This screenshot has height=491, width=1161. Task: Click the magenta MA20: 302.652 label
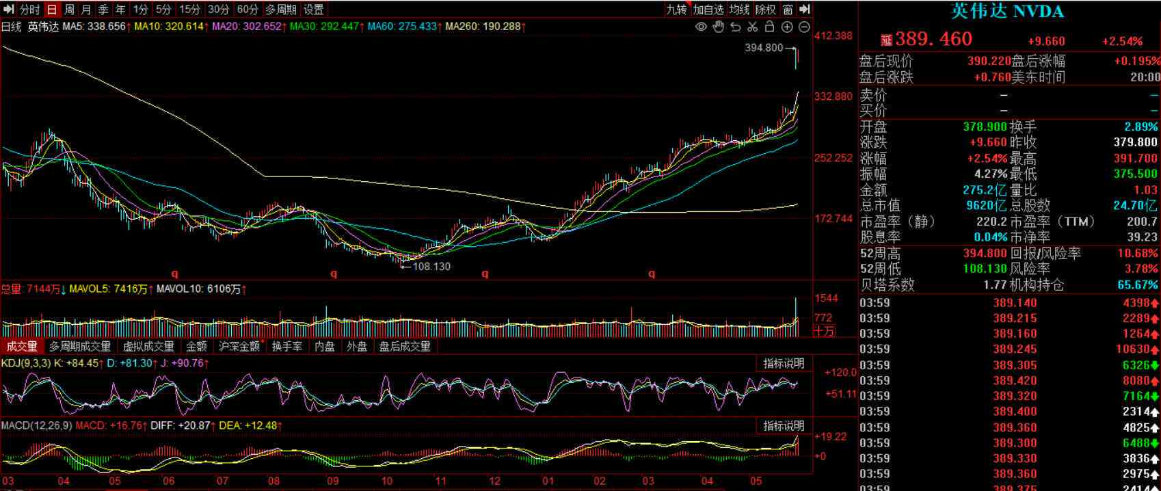tap(248, 27)
